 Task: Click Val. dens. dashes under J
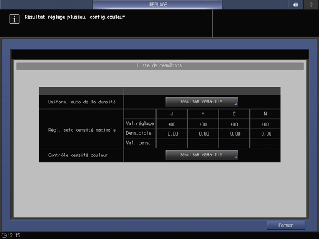pos(173,144)
